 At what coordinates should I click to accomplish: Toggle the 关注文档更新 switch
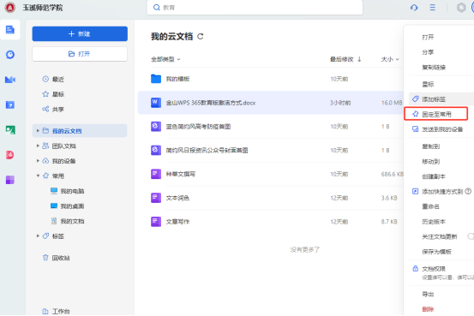click(471, 236)
